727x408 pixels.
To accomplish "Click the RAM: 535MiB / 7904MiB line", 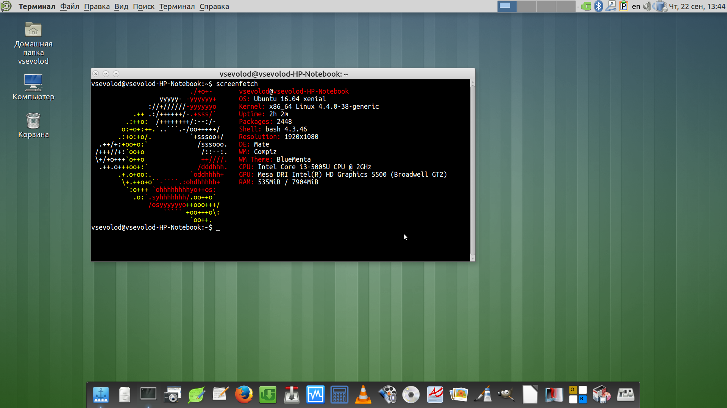I will (278, 182).
